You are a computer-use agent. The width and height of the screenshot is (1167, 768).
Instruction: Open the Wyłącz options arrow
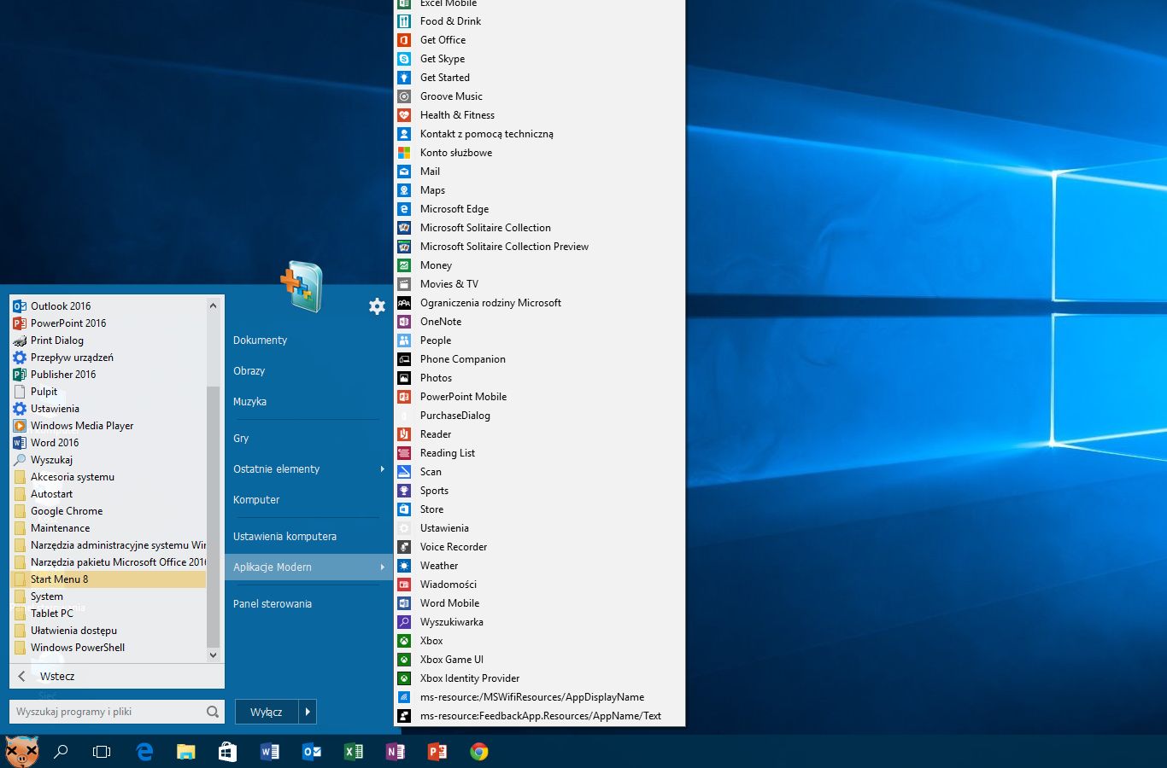(x=308, y=712)
